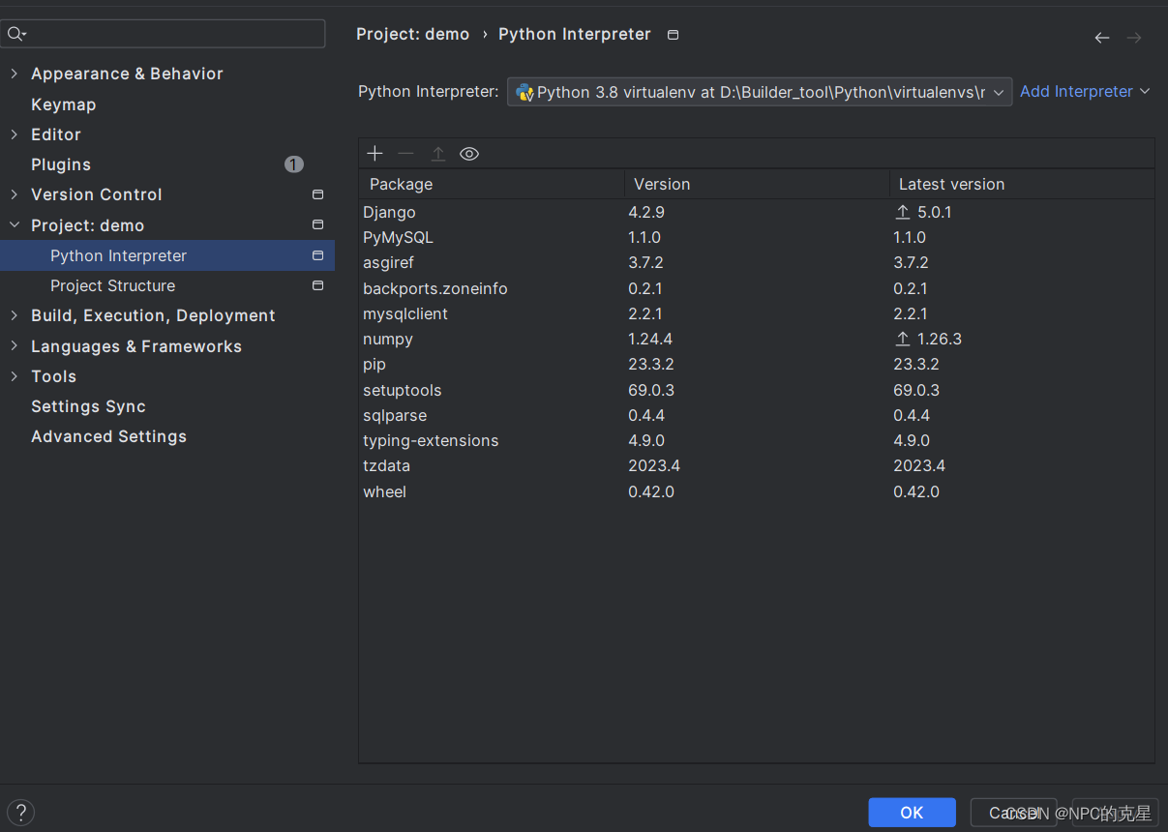Click tzdata latest version 2023.4 cell

(919, 465)
